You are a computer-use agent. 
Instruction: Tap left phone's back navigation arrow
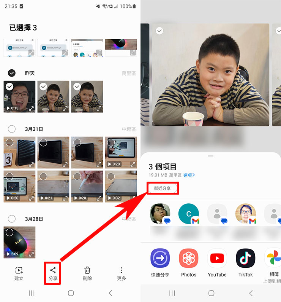click(x=110, y=293)
